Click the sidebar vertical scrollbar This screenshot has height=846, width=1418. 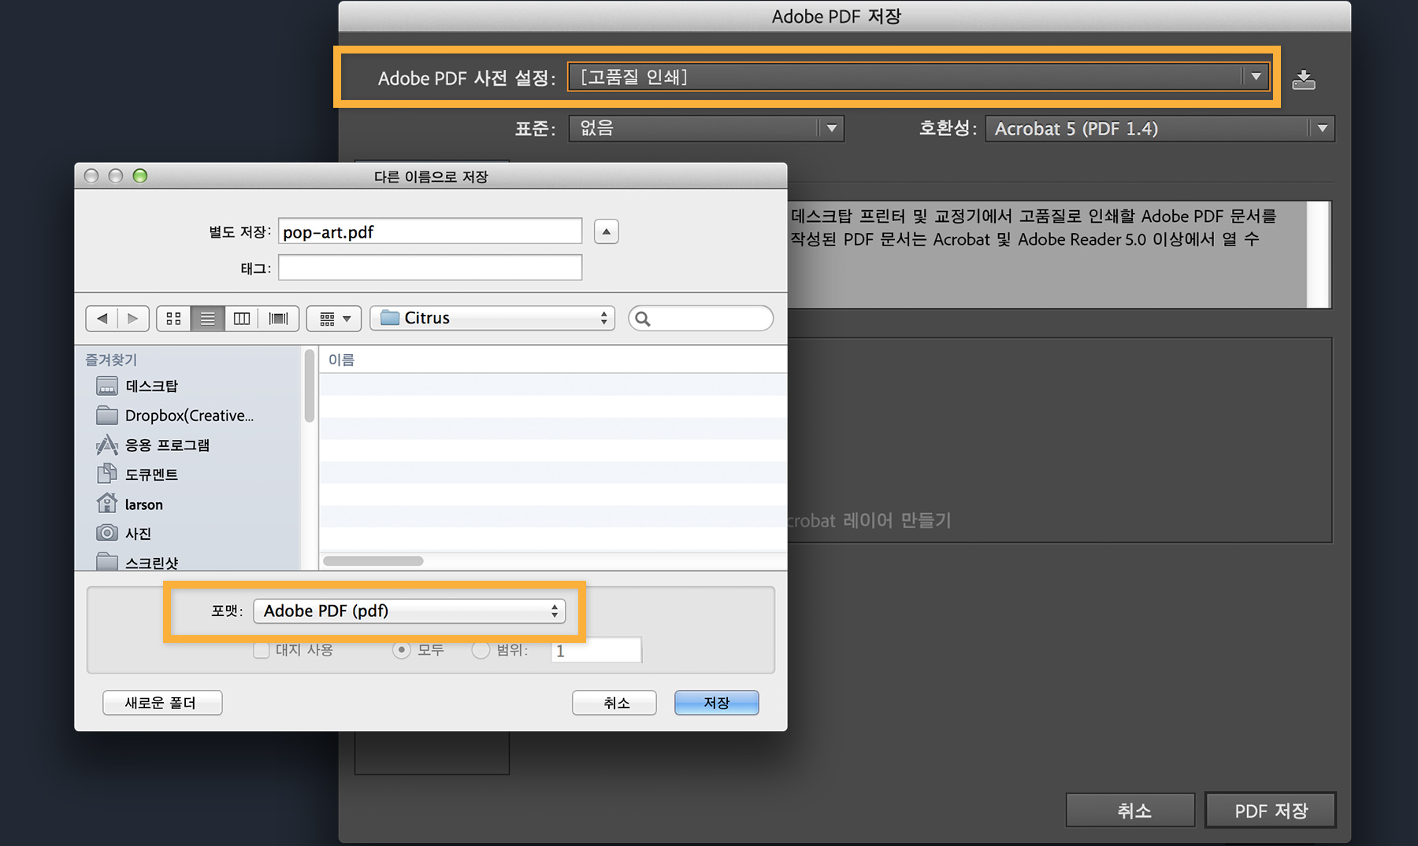pos(310,386)
